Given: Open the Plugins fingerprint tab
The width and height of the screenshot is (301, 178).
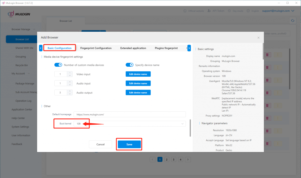Looking at the screenshot, I should point(166,48).
